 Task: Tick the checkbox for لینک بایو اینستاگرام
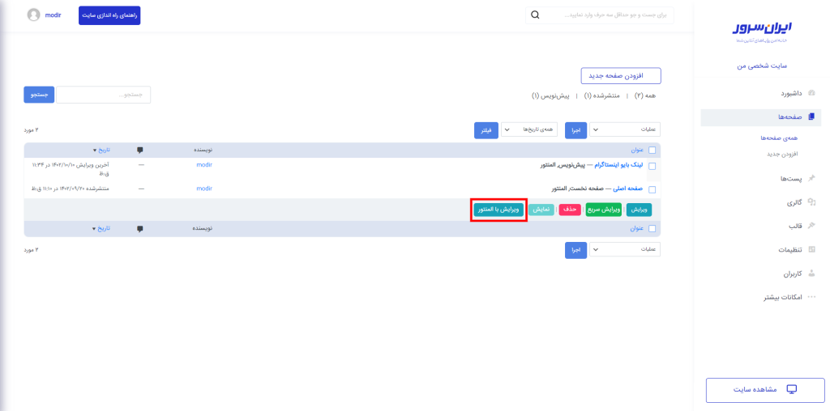652,166
